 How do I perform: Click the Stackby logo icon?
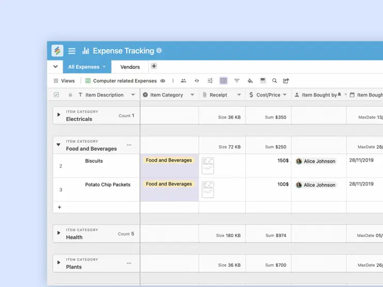tap(57, 51)
